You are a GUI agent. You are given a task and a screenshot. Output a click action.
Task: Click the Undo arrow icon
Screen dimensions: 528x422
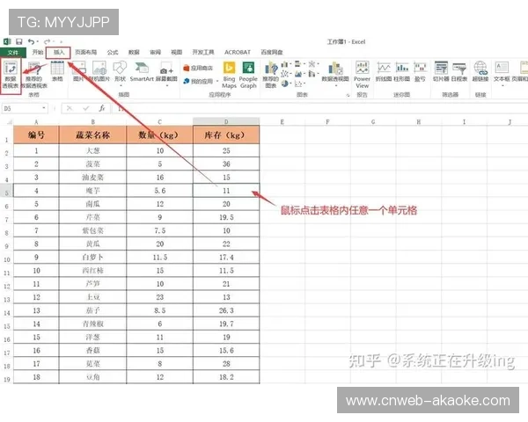[x=31, y=41]
